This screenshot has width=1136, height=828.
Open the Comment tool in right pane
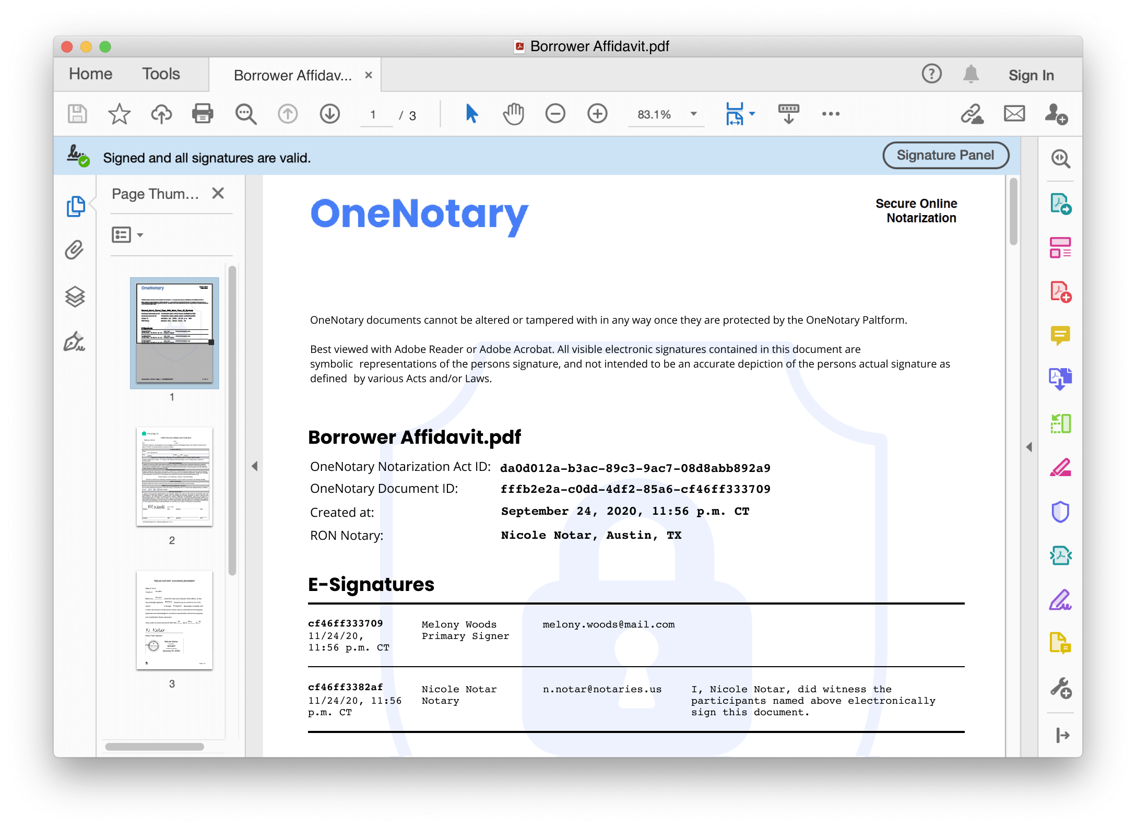click(1060, 335)
